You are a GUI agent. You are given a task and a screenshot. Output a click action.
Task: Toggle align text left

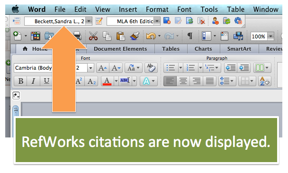[x=170, y=81]
